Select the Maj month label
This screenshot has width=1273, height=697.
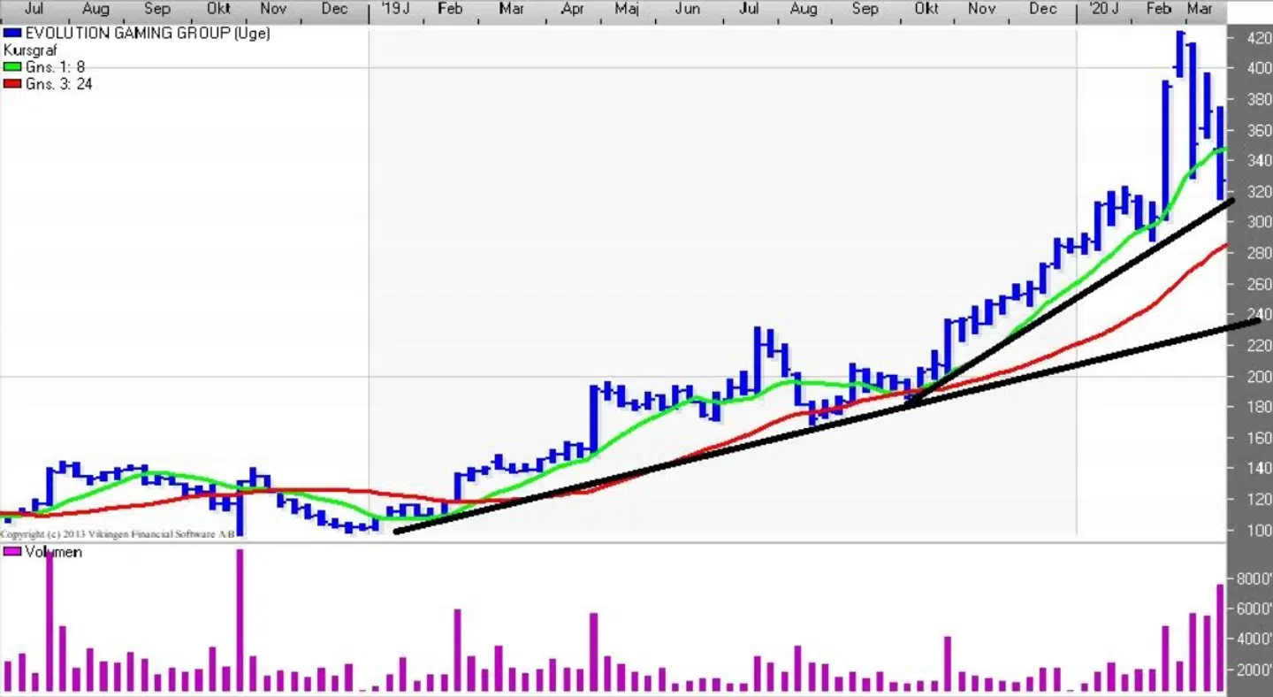tap(627, 9)
